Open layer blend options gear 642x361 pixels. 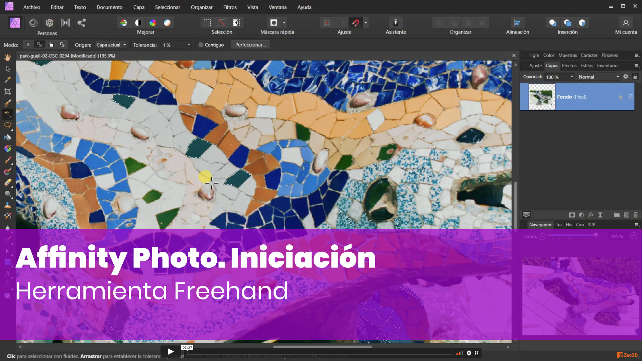[626, 77]
